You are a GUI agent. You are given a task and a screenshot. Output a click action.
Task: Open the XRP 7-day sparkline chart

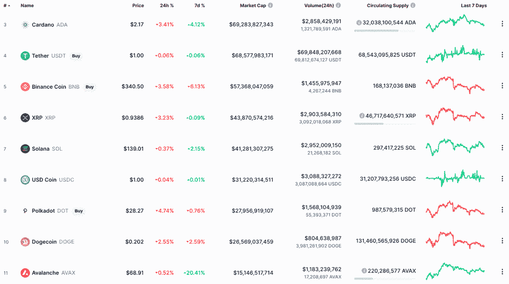click(x=455, y=116)
